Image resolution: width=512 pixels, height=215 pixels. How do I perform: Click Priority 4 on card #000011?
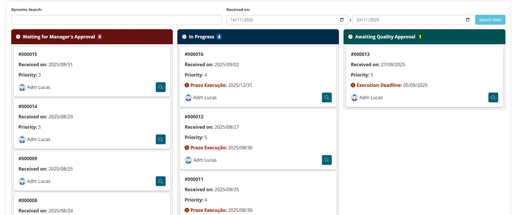pyautogui.click(x=196, y=200)
